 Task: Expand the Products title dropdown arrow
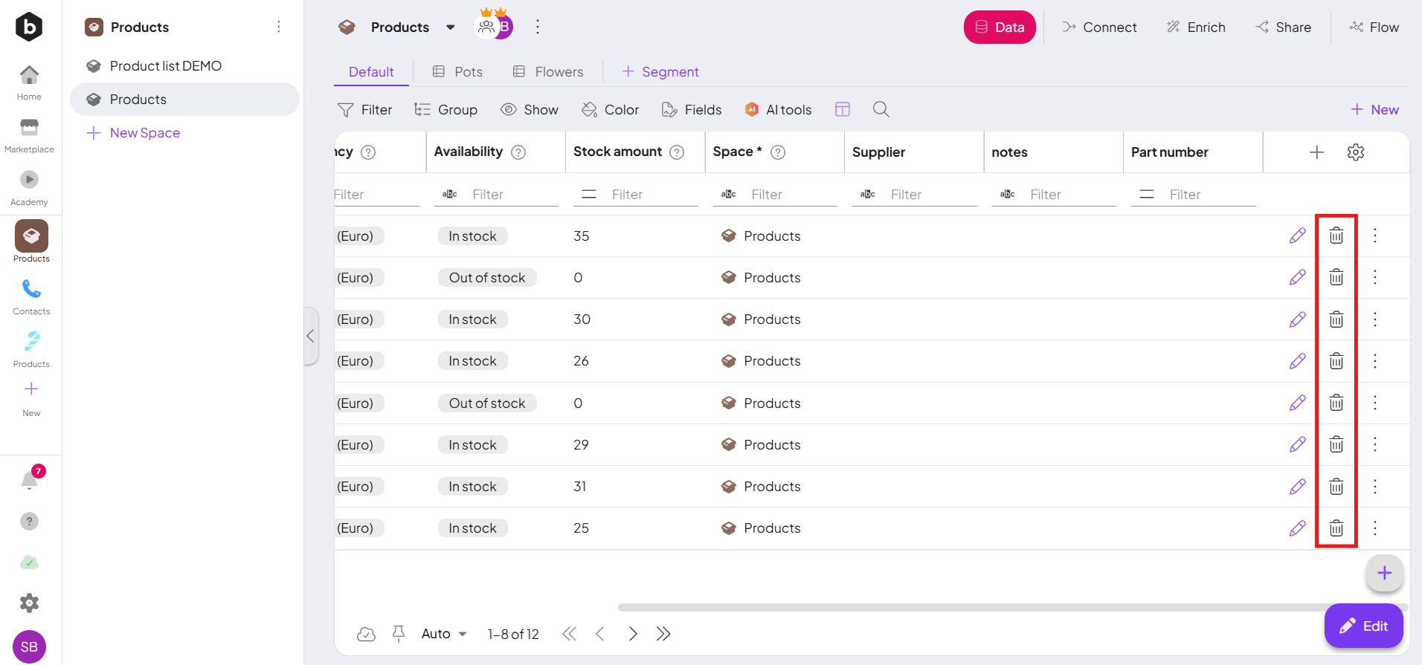(x=451, y=27)
